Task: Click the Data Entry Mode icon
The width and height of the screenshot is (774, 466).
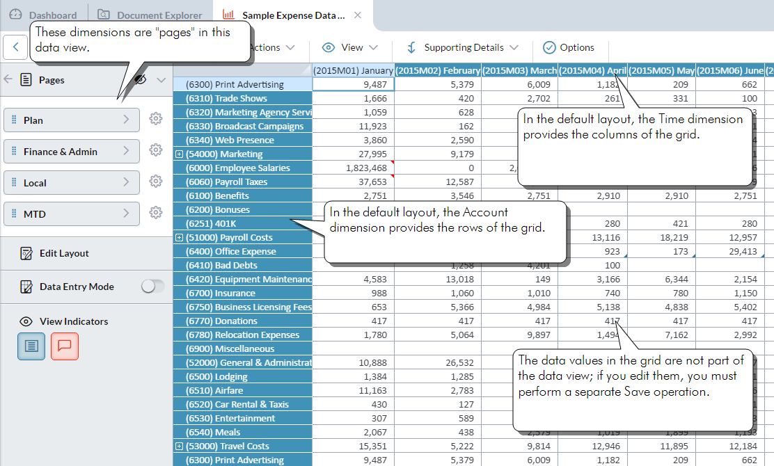Action: click(x=26, y=287)
